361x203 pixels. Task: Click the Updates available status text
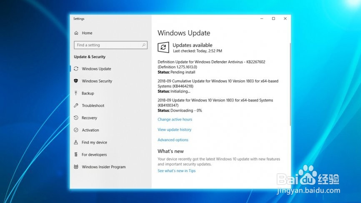(193, 45)
